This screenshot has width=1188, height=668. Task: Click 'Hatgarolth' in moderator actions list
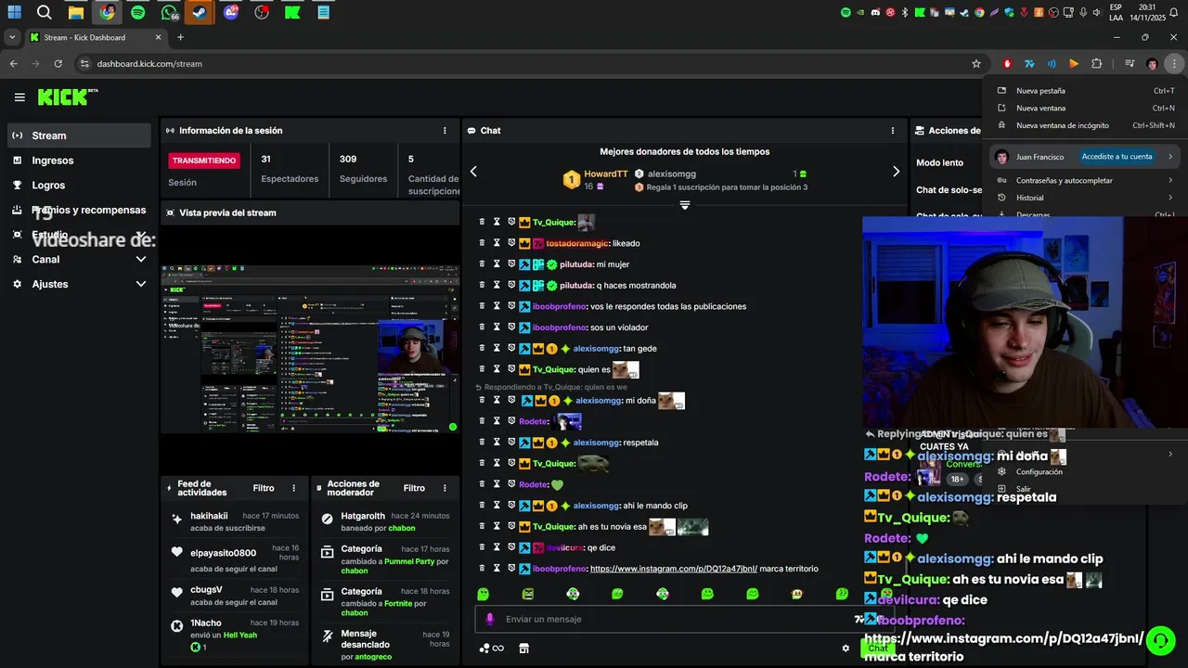(363, 516)
